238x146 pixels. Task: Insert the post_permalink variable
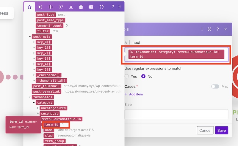(46, 91)
